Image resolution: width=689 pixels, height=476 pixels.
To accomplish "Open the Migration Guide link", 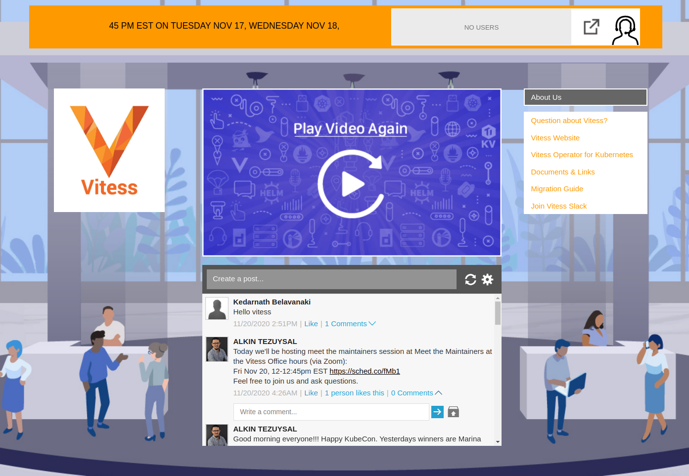I will click(557, 189).
